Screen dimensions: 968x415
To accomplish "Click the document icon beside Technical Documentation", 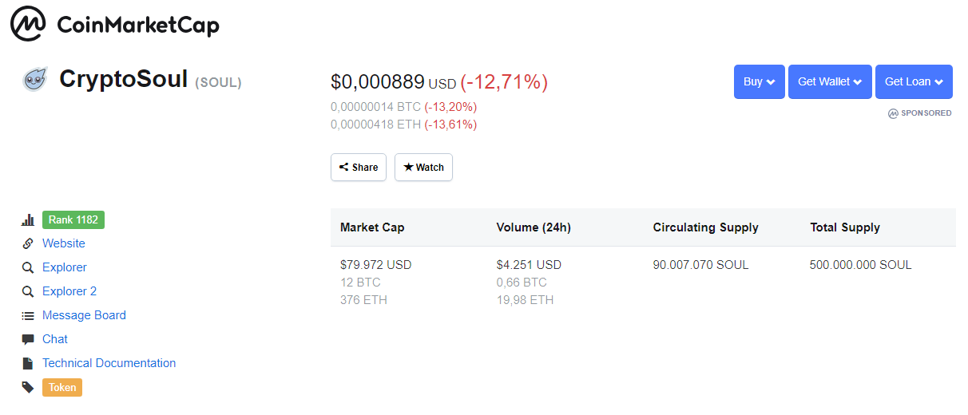I will click(x=28, y=364).
